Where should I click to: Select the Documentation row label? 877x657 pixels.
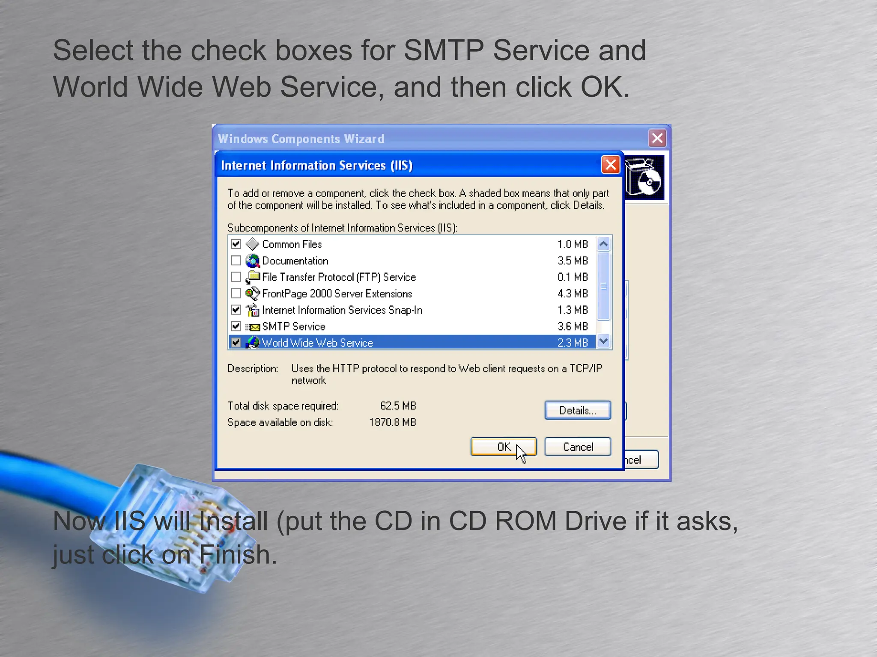coord(295,260)
